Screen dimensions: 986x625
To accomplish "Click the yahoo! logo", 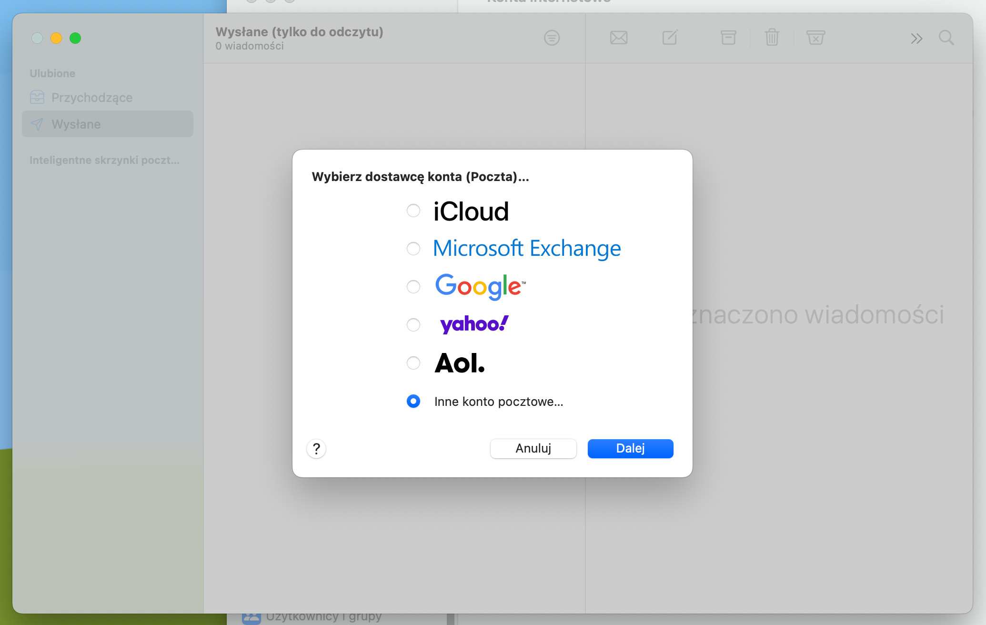I will click(x=474, y=324).
